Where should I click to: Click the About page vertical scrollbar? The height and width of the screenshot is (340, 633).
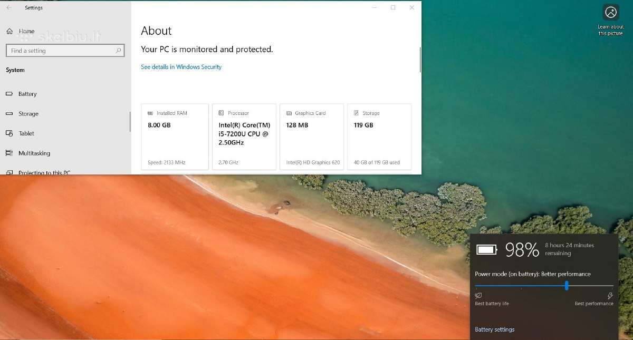[420, 60]
